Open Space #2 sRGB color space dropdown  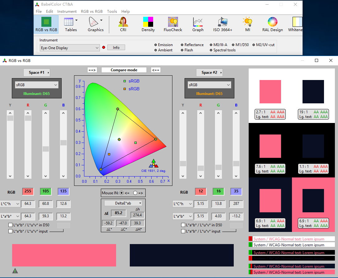coord(209,85)
